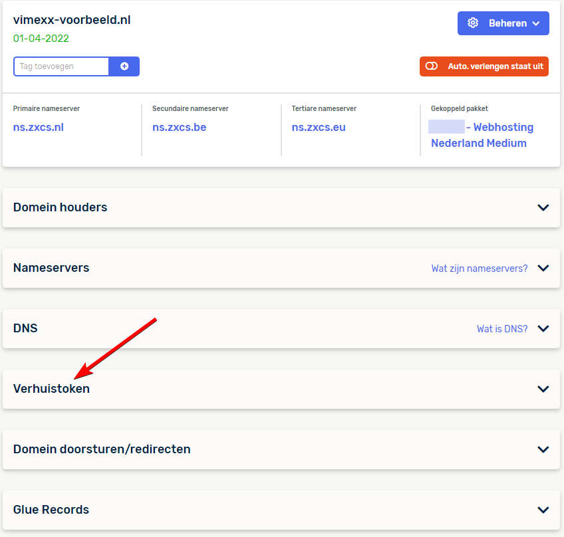Expand the Nameservers section chevron
564x537 pixels.
[x=543, y=268]
